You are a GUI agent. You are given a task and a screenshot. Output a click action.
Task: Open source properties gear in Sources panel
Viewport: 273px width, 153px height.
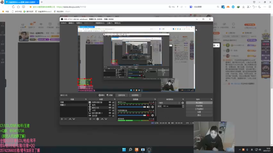[x=98, y=119]
